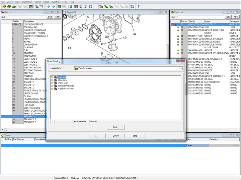Click the fit-illustration toolbar icon
The image size is (241, 180).
pyautogui.click(x=76, y=7)
